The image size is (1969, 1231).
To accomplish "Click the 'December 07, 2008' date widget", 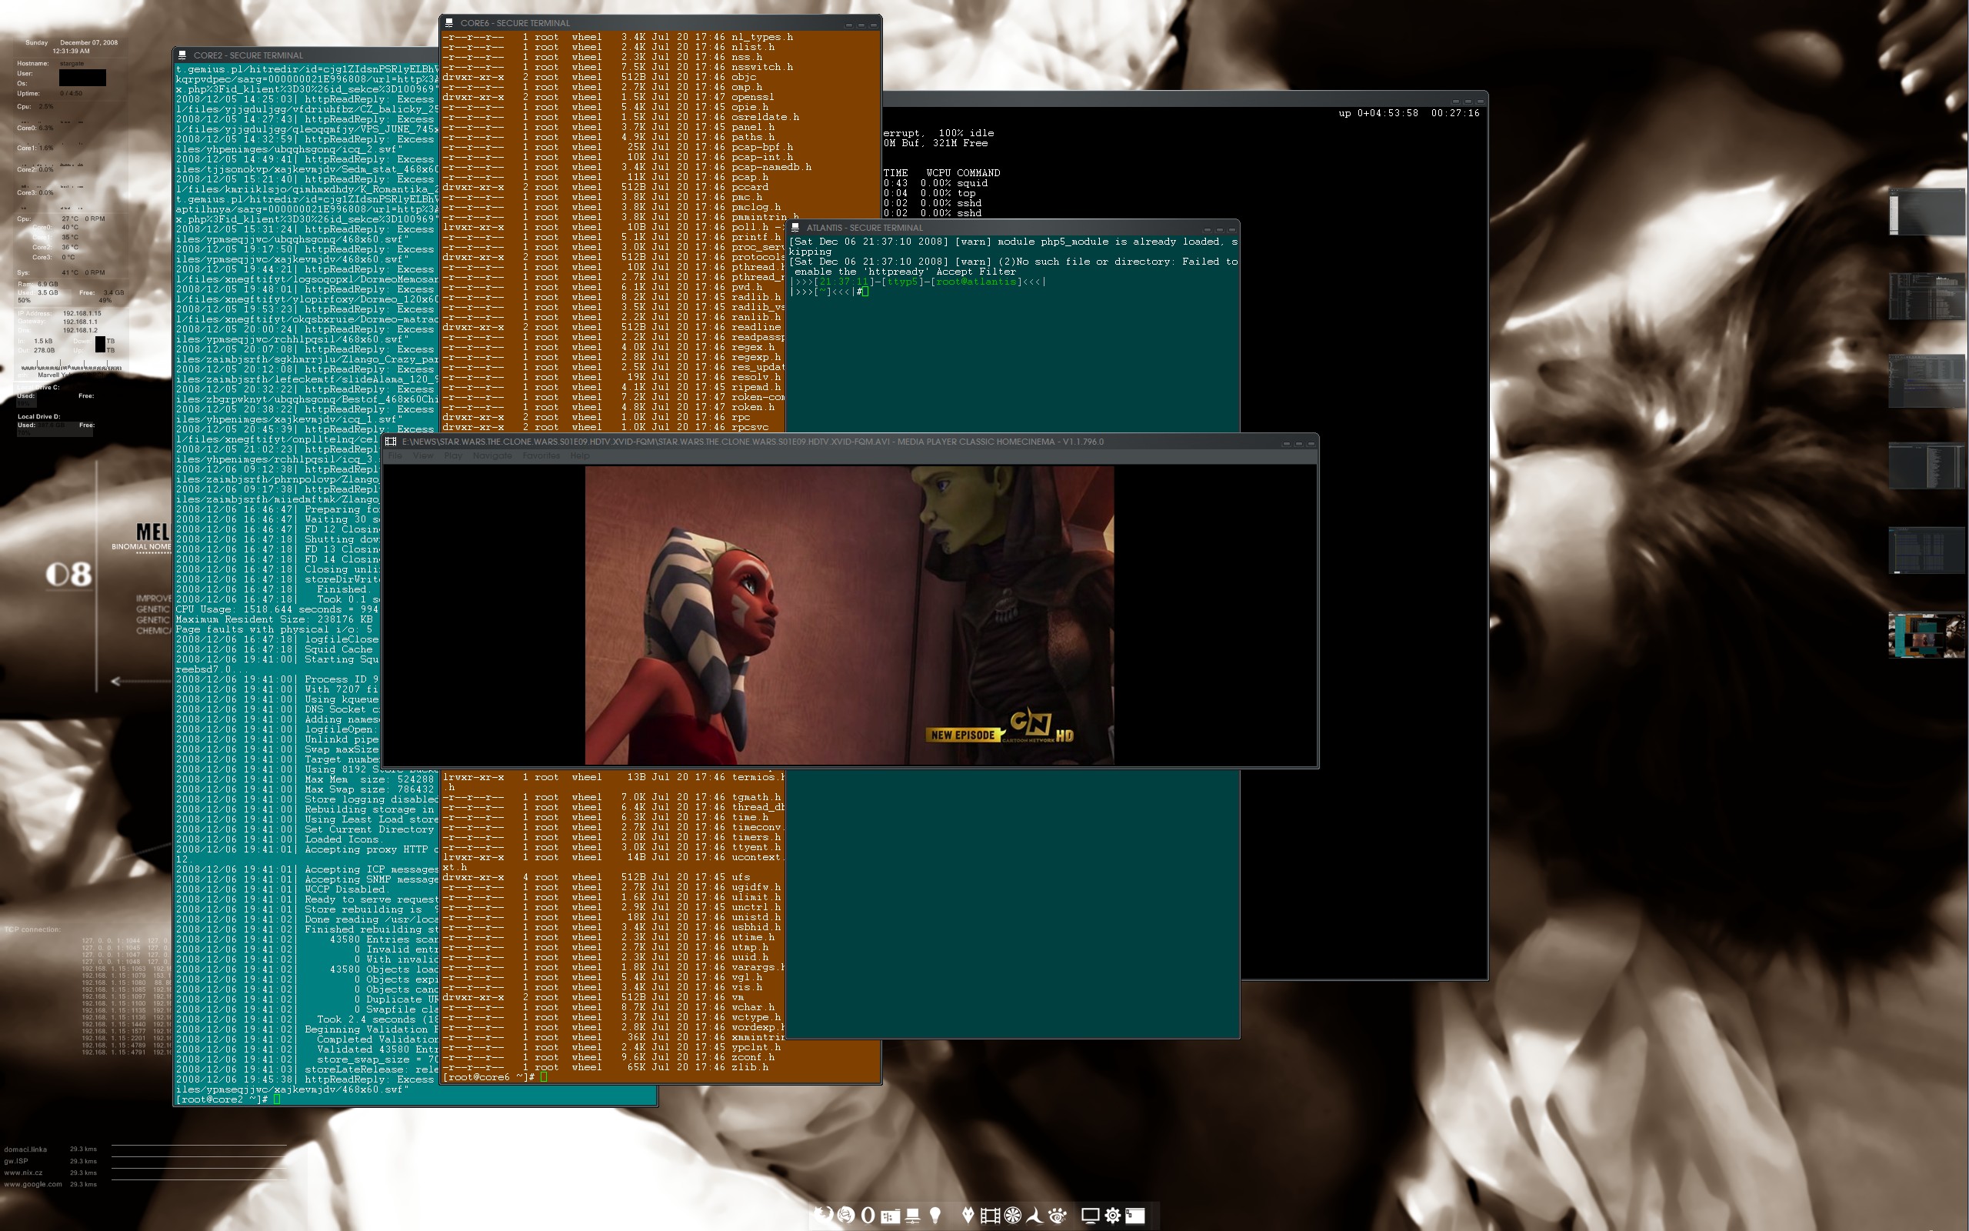I will tap(88, 42).
